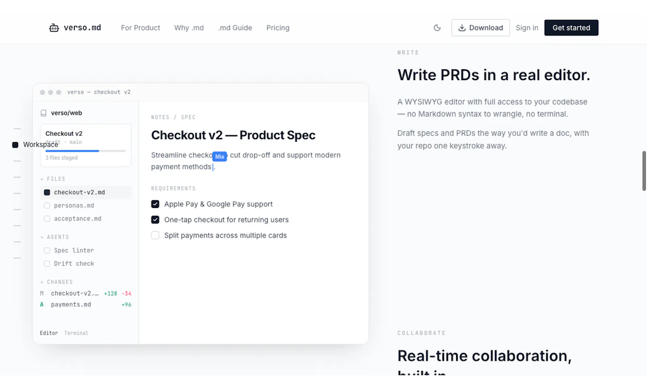The image size is (647, 387).
Task: Enable the Drift check agent checkbox
Action: tap(47, 264)
